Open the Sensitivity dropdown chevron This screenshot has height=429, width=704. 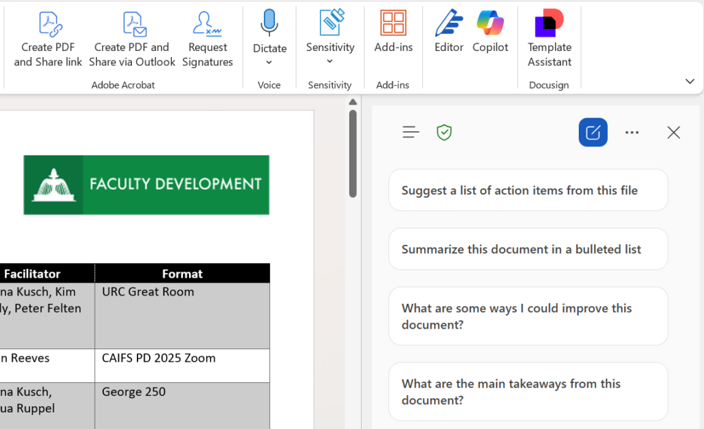[x=330, y=60]
